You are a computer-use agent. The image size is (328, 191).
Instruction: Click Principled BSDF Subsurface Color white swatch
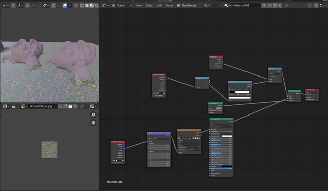pos(227,136)
